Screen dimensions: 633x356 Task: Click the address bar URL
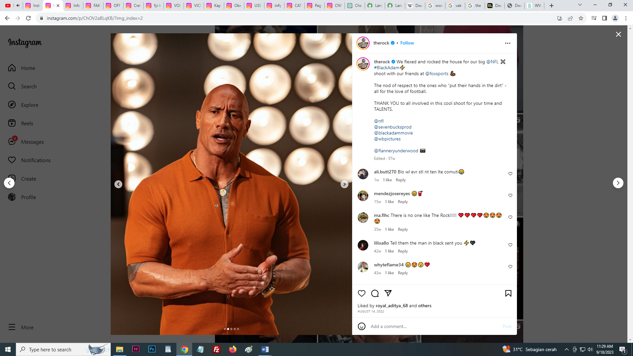95,18
